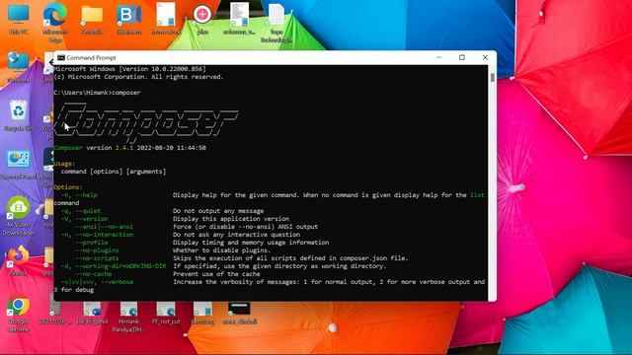The image size is (632, 355).
Task: Maximize the Command Prompt window
Action: tap(462, 57)
